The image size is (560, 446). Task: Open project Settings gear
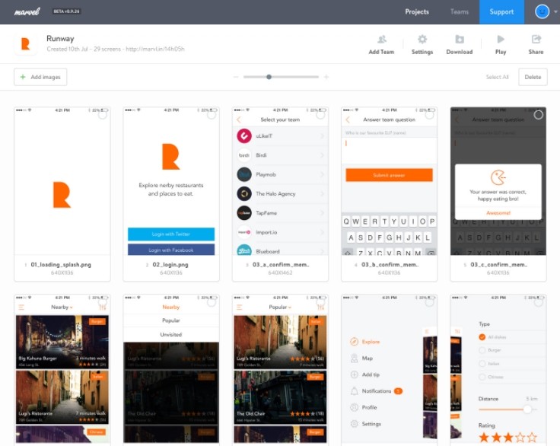point(422,39)
